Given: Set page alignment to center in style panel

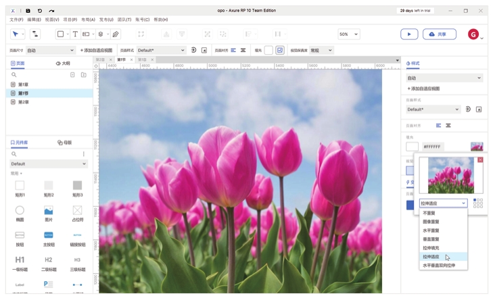Looking at the screenshot, I should pos(448,126).
